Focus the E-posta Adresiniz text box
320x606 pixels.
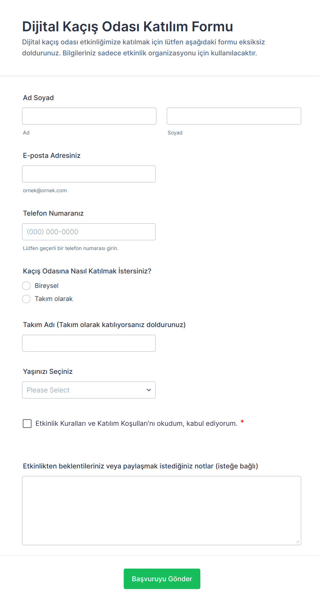[89, 174]
